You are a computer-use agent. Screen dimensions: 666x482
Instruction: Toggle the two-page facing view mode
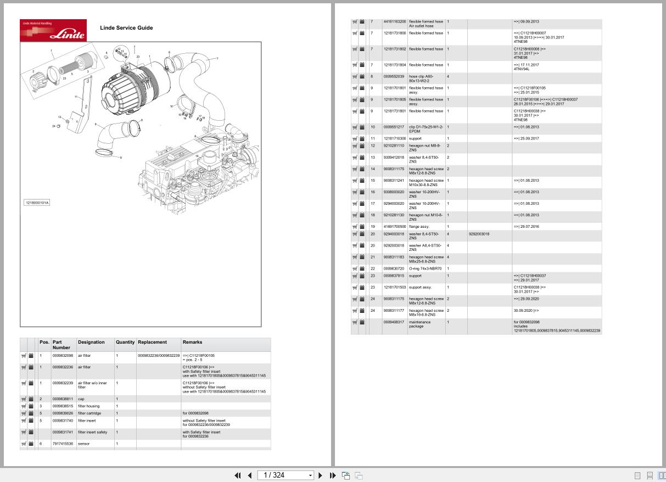663,475
